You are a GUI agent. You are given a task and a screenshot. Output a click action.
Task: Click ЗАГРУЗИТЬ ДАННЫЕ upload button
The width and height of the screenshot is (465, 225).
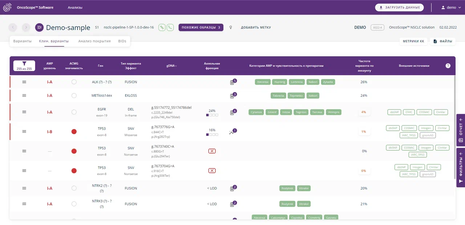click(x=400, y=7)
